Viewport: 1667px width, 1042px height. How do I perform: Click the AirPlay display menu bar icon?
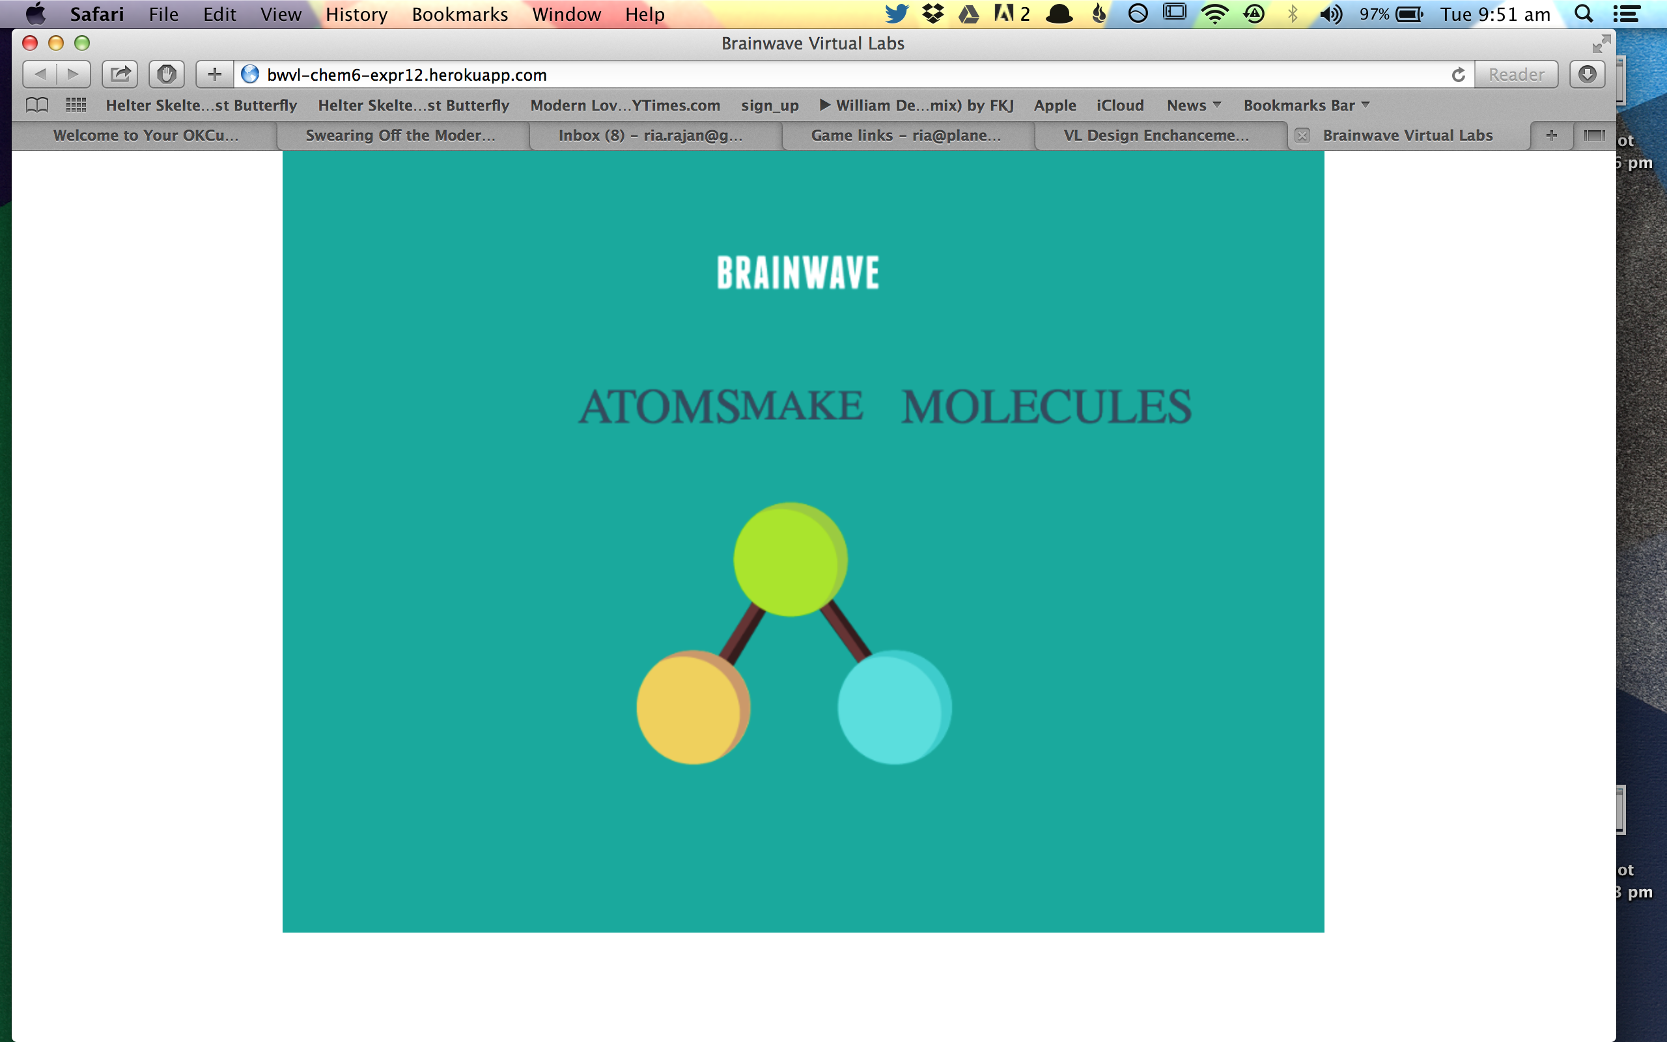click(x=1175, y=12)
